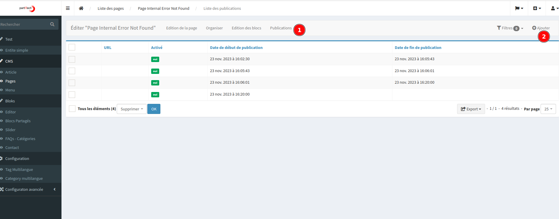
Task: Click the search magnifier icon in sidebar
Action: [52, 24]
